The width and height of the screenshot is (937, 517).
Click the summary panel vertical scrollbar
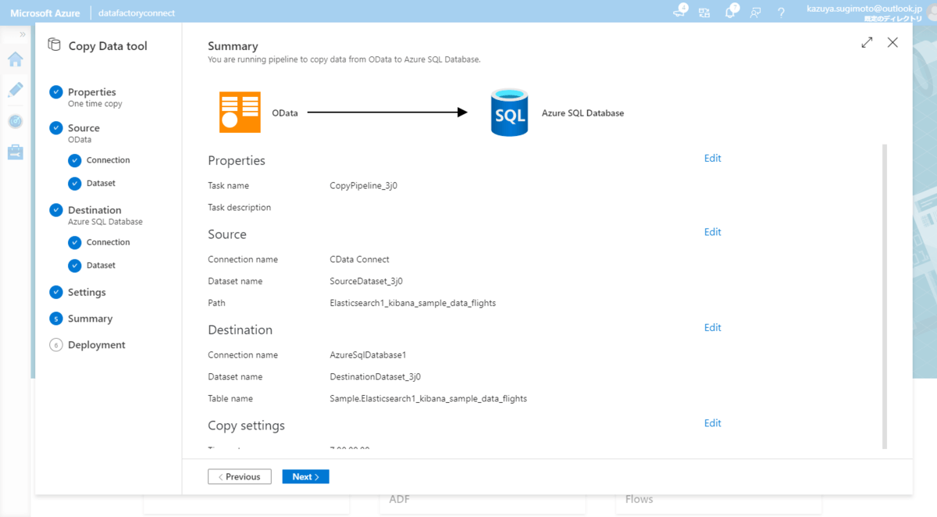[x=885, y=297]
